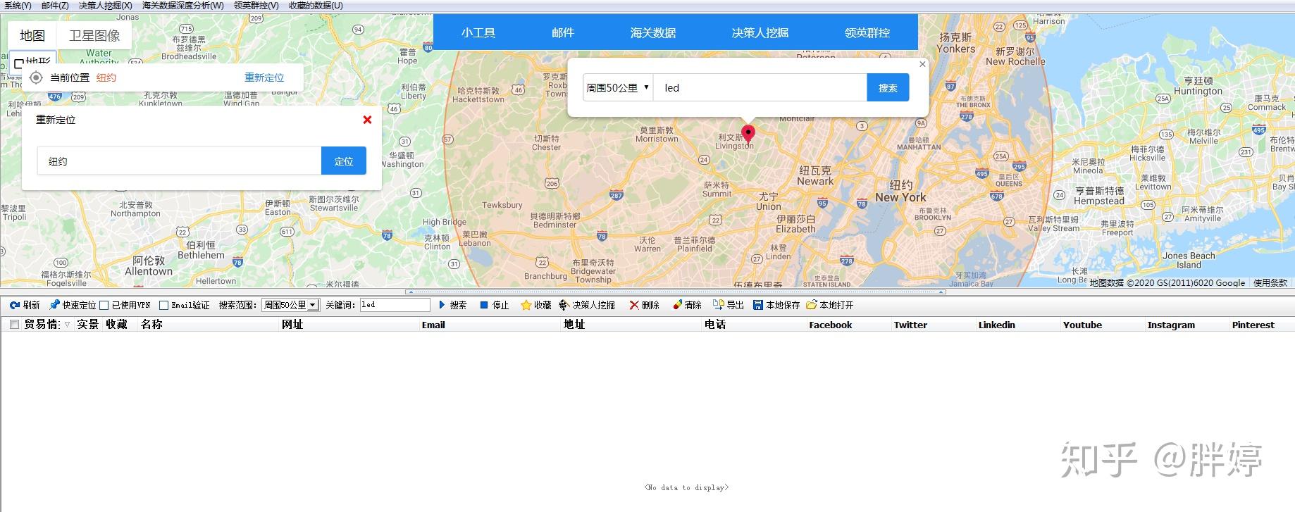Click the target icon beside 当前位置

point(36,77)
